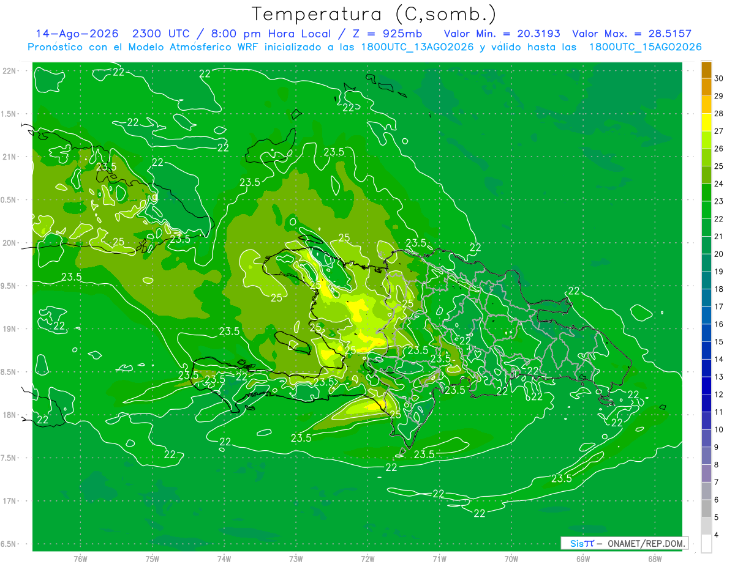Click the 76W longitude axis label
The image size is (735, 567).
point(80,559)
